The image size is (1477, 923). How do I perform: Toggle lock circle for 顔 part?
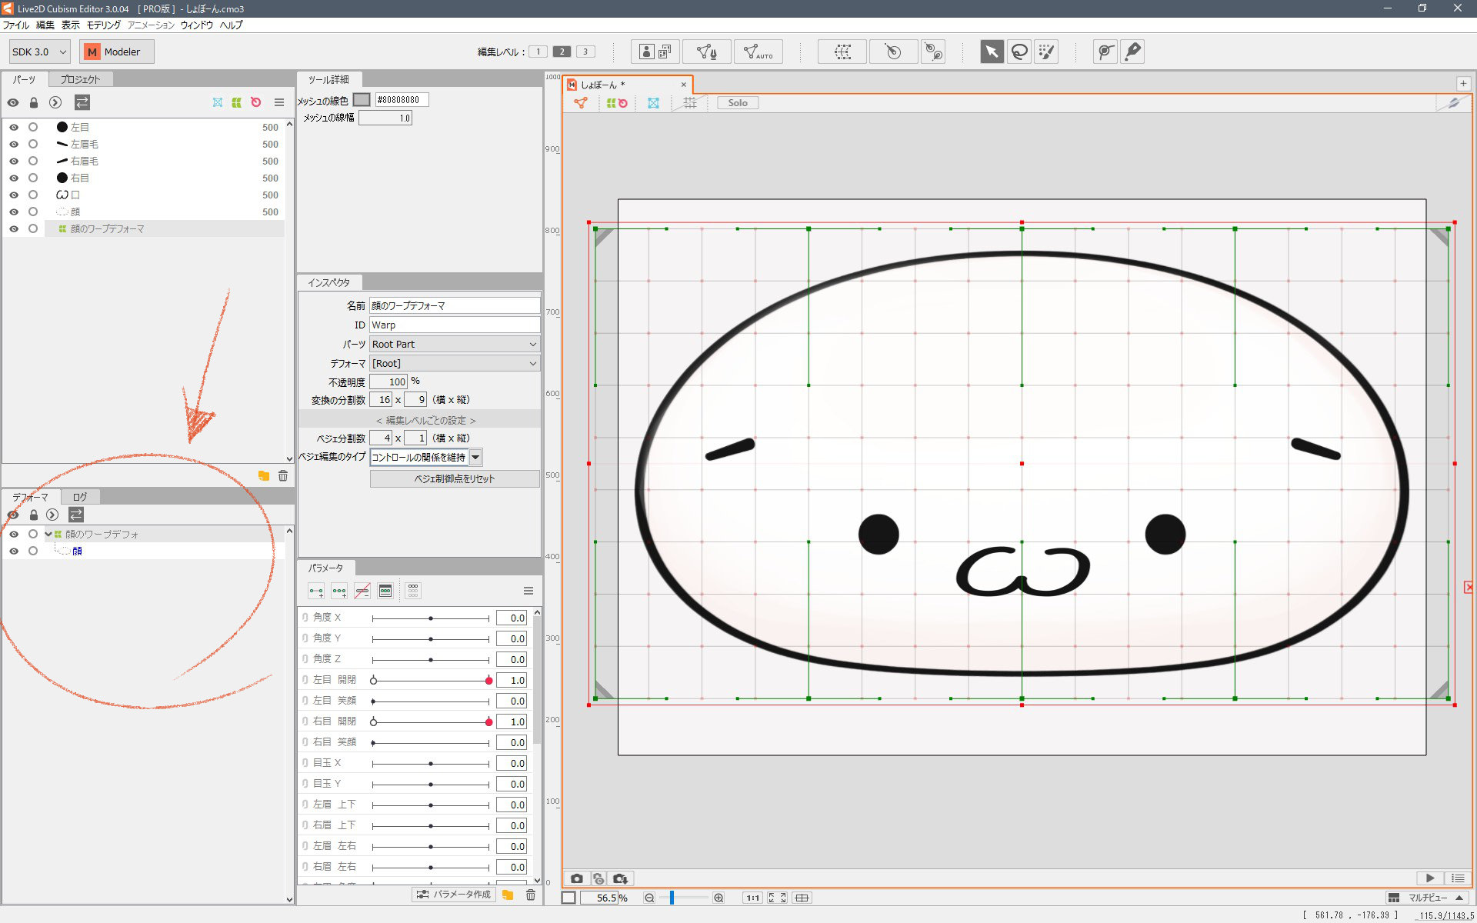click(x=33, y=212)
